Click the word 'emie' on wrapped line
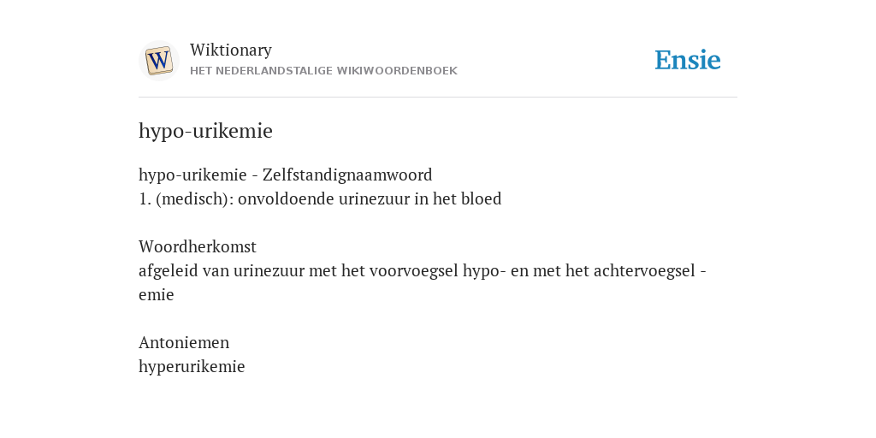This screenshot has height=438, width=876. (157, 295)
